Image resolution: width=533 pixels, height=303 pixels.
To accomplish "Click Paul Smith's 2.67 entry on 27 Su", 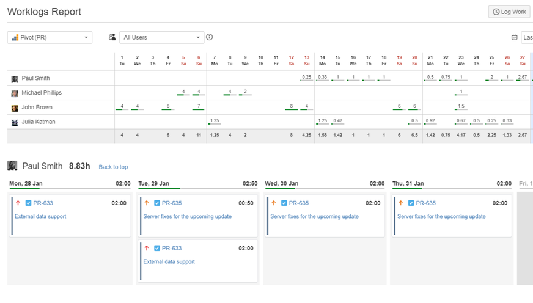I will [x=523, y=78].
